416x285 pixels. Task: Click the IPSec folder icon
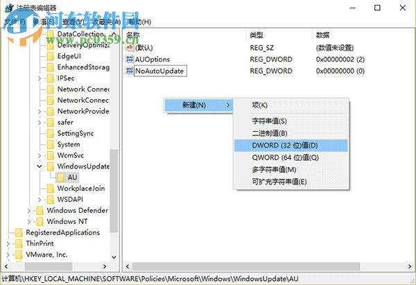(51, 78)
